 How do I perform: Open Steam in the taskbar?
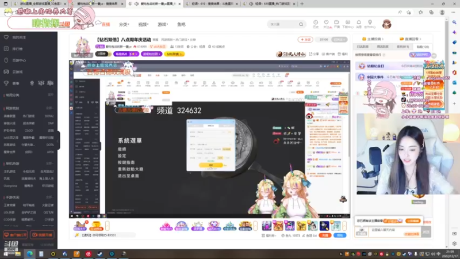pyautogui.click(x=100, y=254)
